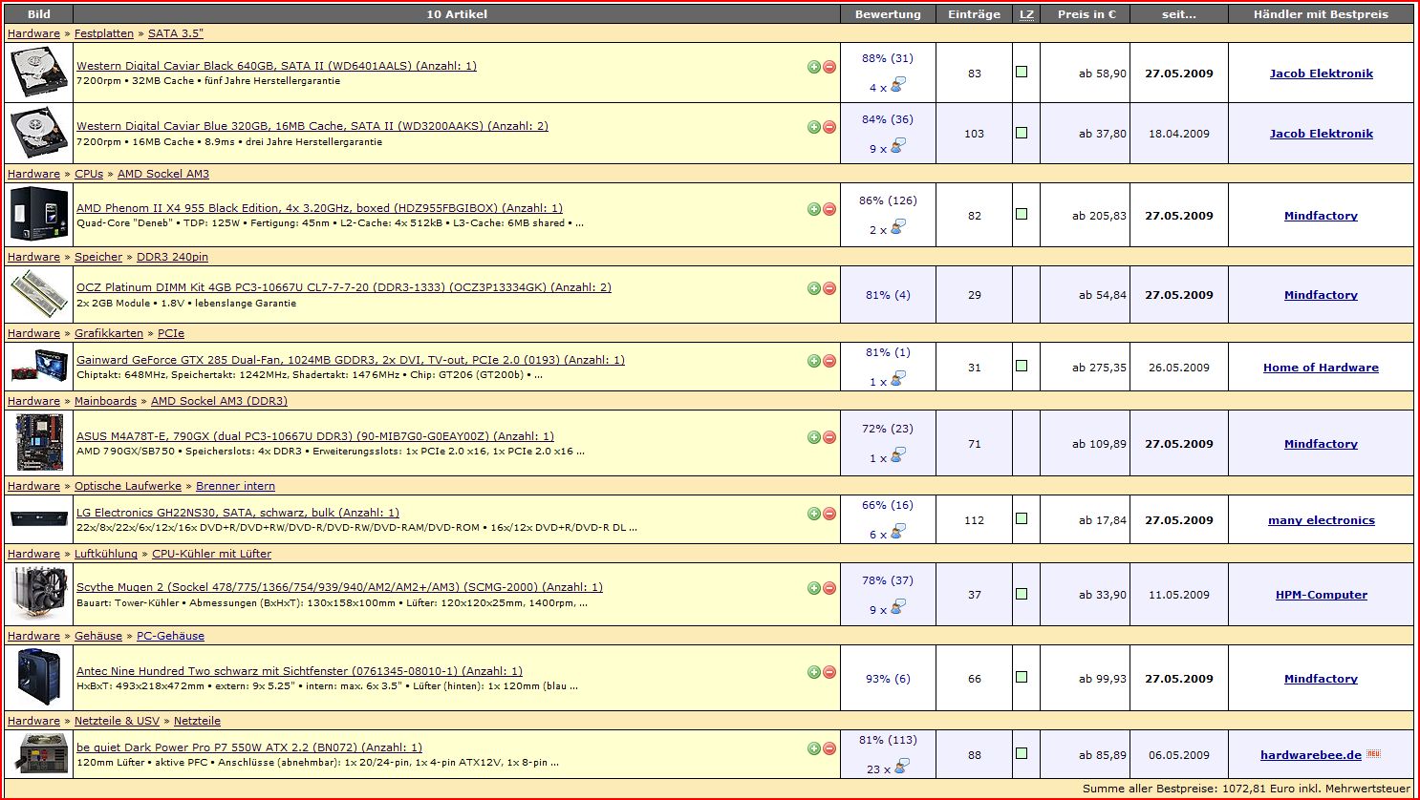Increase quantity of ASUS M4A78T-E mainboard
This screenshot has height=800, width=1420.
(x=814, y=437)
